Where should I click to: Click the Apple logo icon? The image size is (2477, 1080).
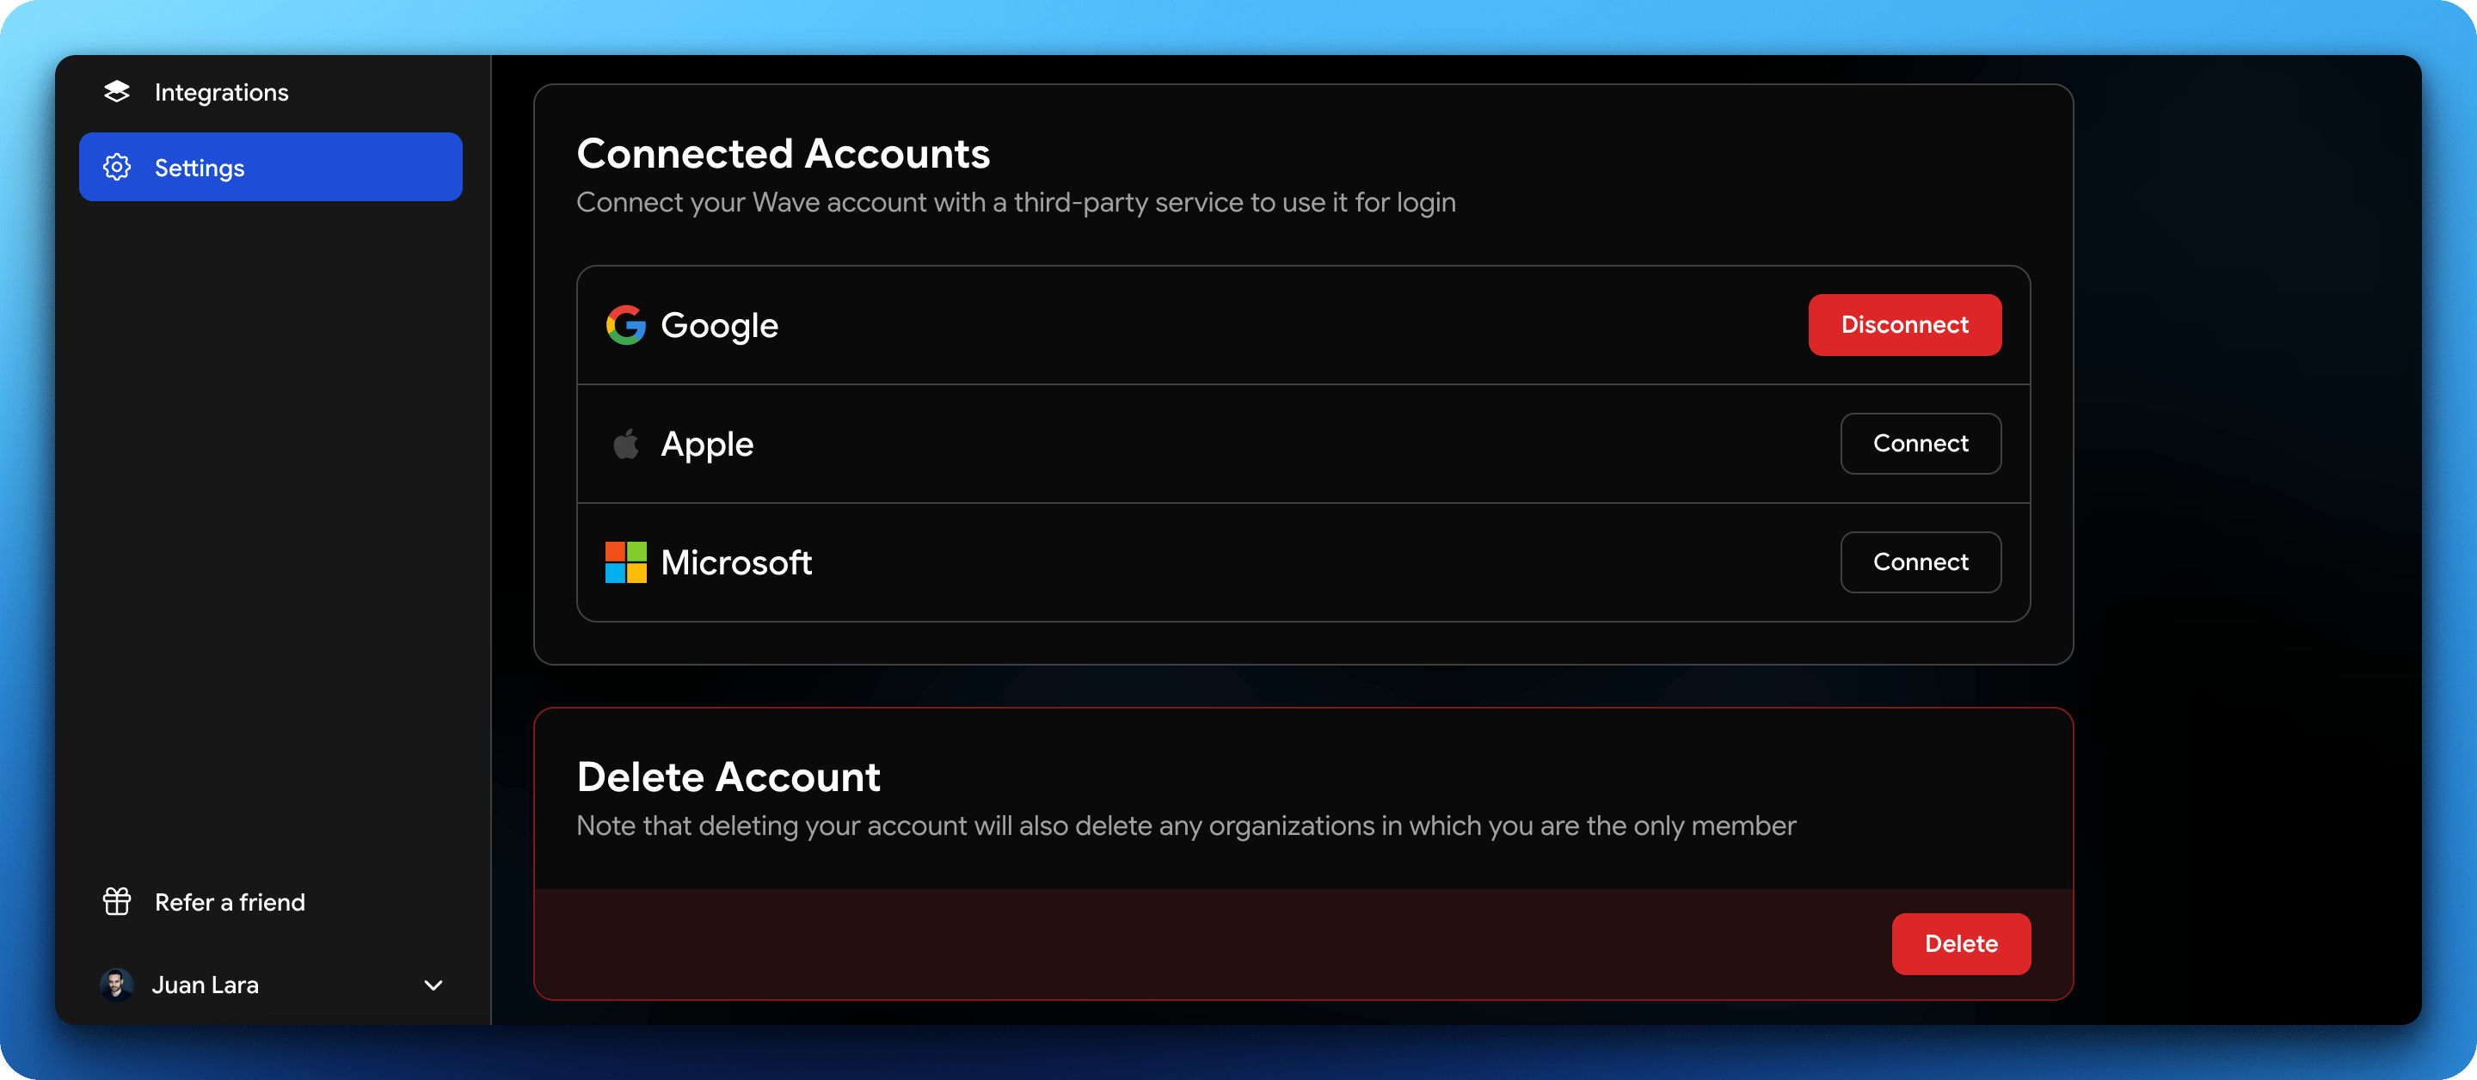click(625, 444)
